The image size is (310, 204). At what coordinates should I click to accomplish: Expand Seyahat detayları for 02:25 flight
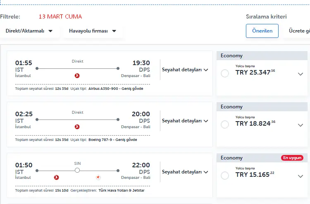[x=185, y=121]
